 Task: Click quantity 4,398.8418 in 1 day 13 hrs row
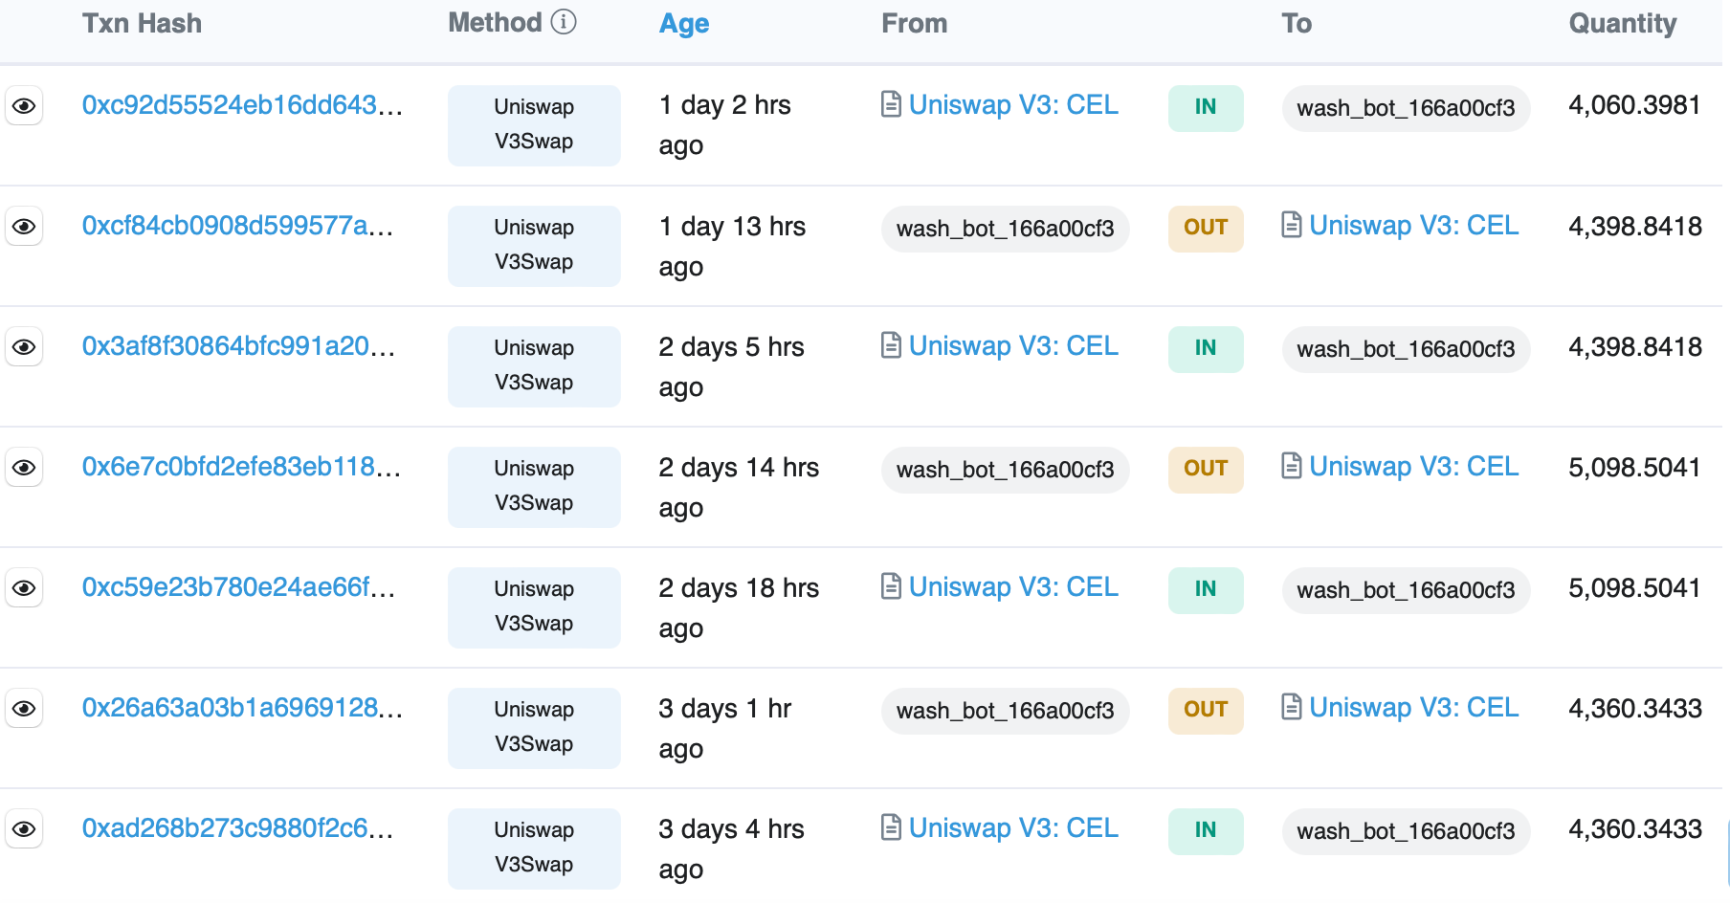(1635, 227)
